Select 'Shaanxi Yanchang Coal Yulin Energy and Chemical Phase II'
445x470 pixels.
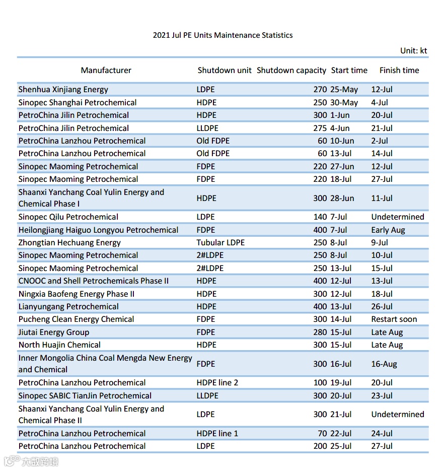(91, 415)
